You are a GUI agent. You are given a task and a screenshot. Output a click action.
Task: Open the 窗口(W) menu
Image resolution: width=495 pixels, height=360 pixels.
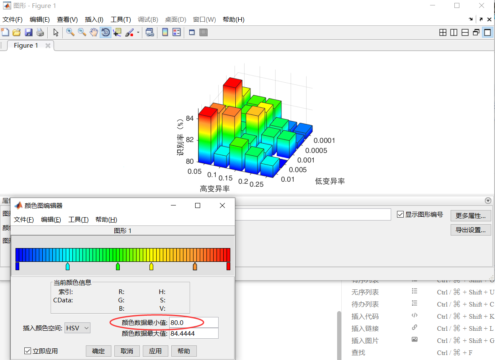pyautogui.click(x=204, y=20)
